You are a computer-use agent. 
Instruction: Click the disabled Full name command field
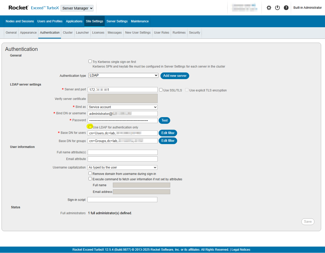click(x=141, y=185)
